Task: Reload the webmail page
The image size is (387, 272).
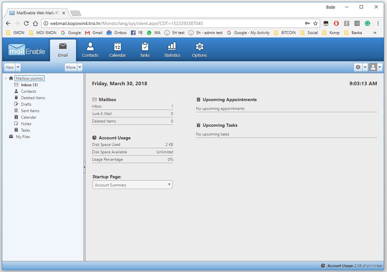Action: point(26,23)
